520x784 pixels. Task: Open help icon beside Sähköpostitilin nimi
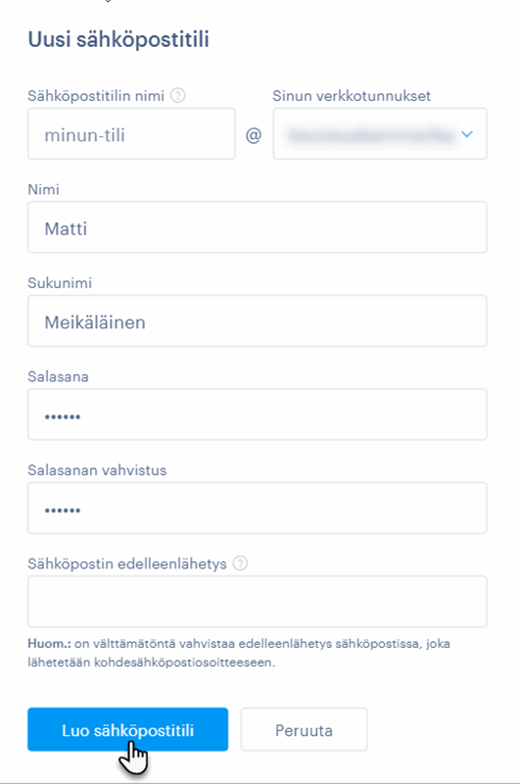coord(178,95)
